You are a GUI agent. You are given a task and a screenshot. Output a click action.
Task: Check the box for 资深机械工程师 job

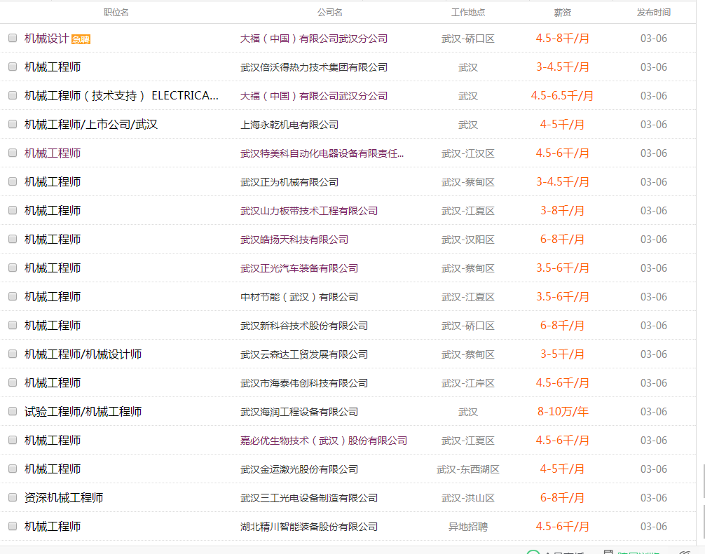point(13,498)
